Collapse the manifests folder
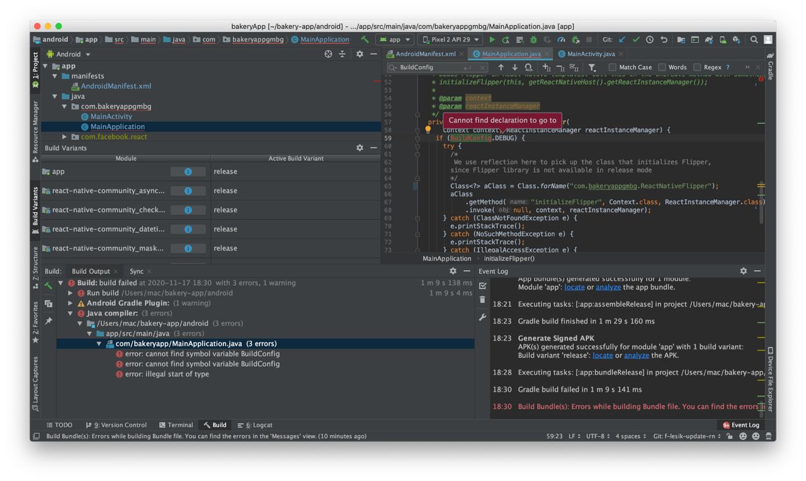 [55, 76]
